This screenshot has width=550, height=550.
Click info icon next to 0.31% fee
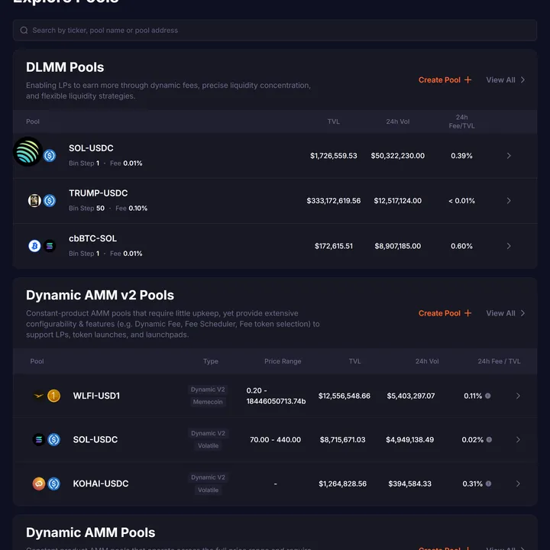488,484
